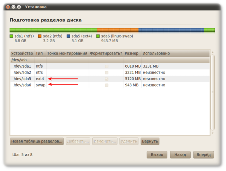Sort by the Устройство column header
Viewport: 226px width, 171px height.
[x=22, y=53]
